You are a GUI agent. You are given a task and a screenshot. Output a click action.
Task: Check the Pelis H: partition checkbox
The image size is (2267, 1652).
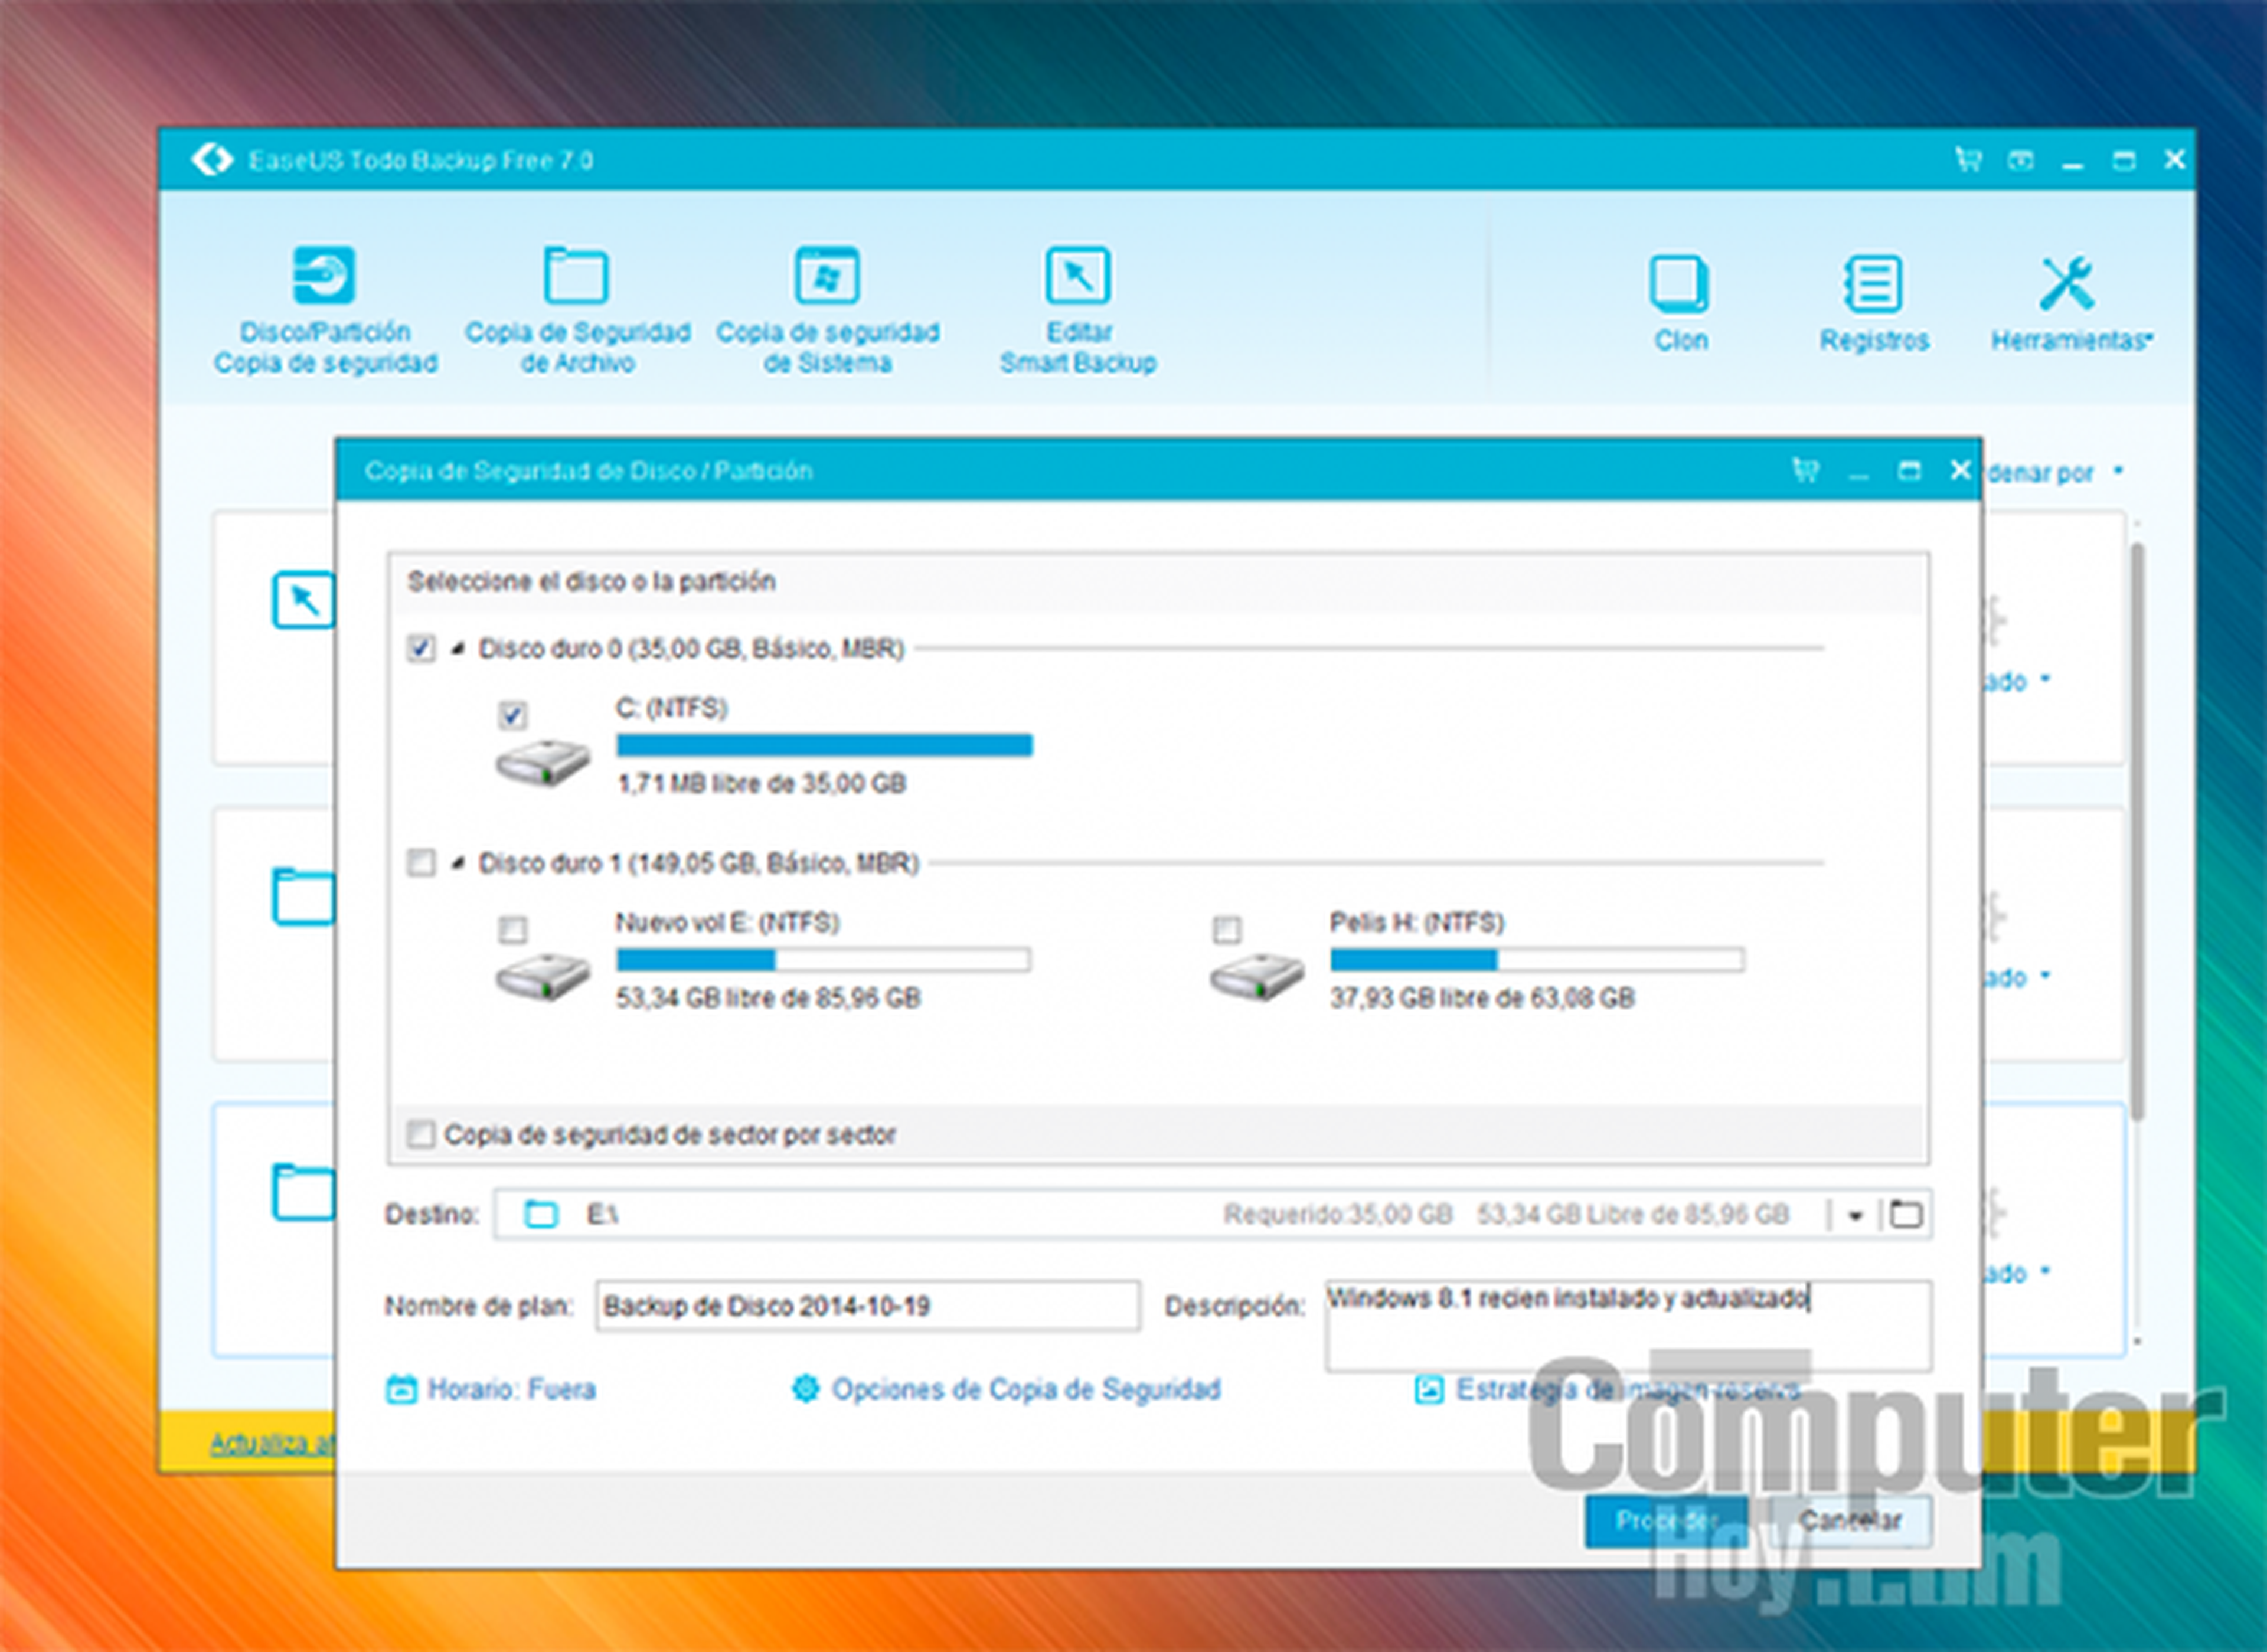pos(1227,930)
